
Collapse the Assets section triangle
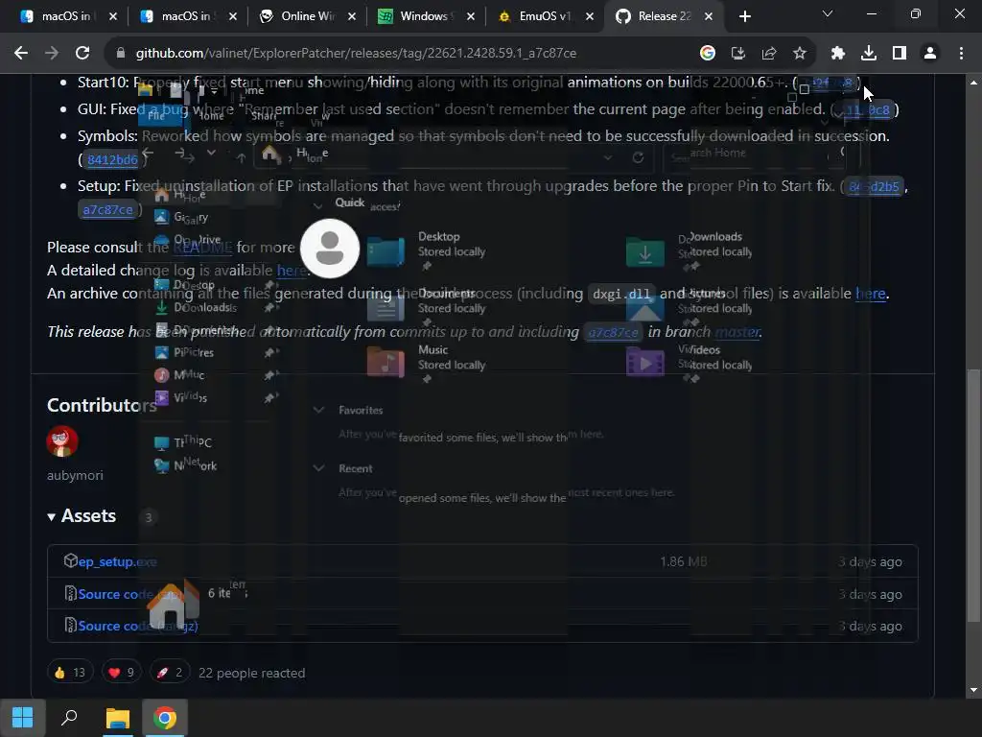pyautogui.click(x=52, y=517)
